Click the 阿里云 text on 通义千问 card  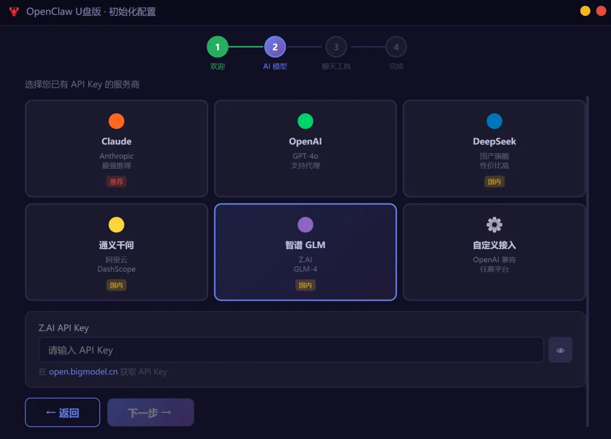(x=117, y=259)
